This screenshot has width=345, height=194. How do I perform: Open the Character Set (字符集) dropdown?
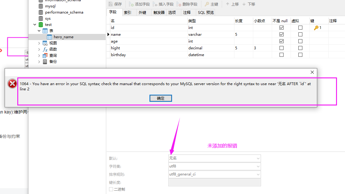click(258, 167)
